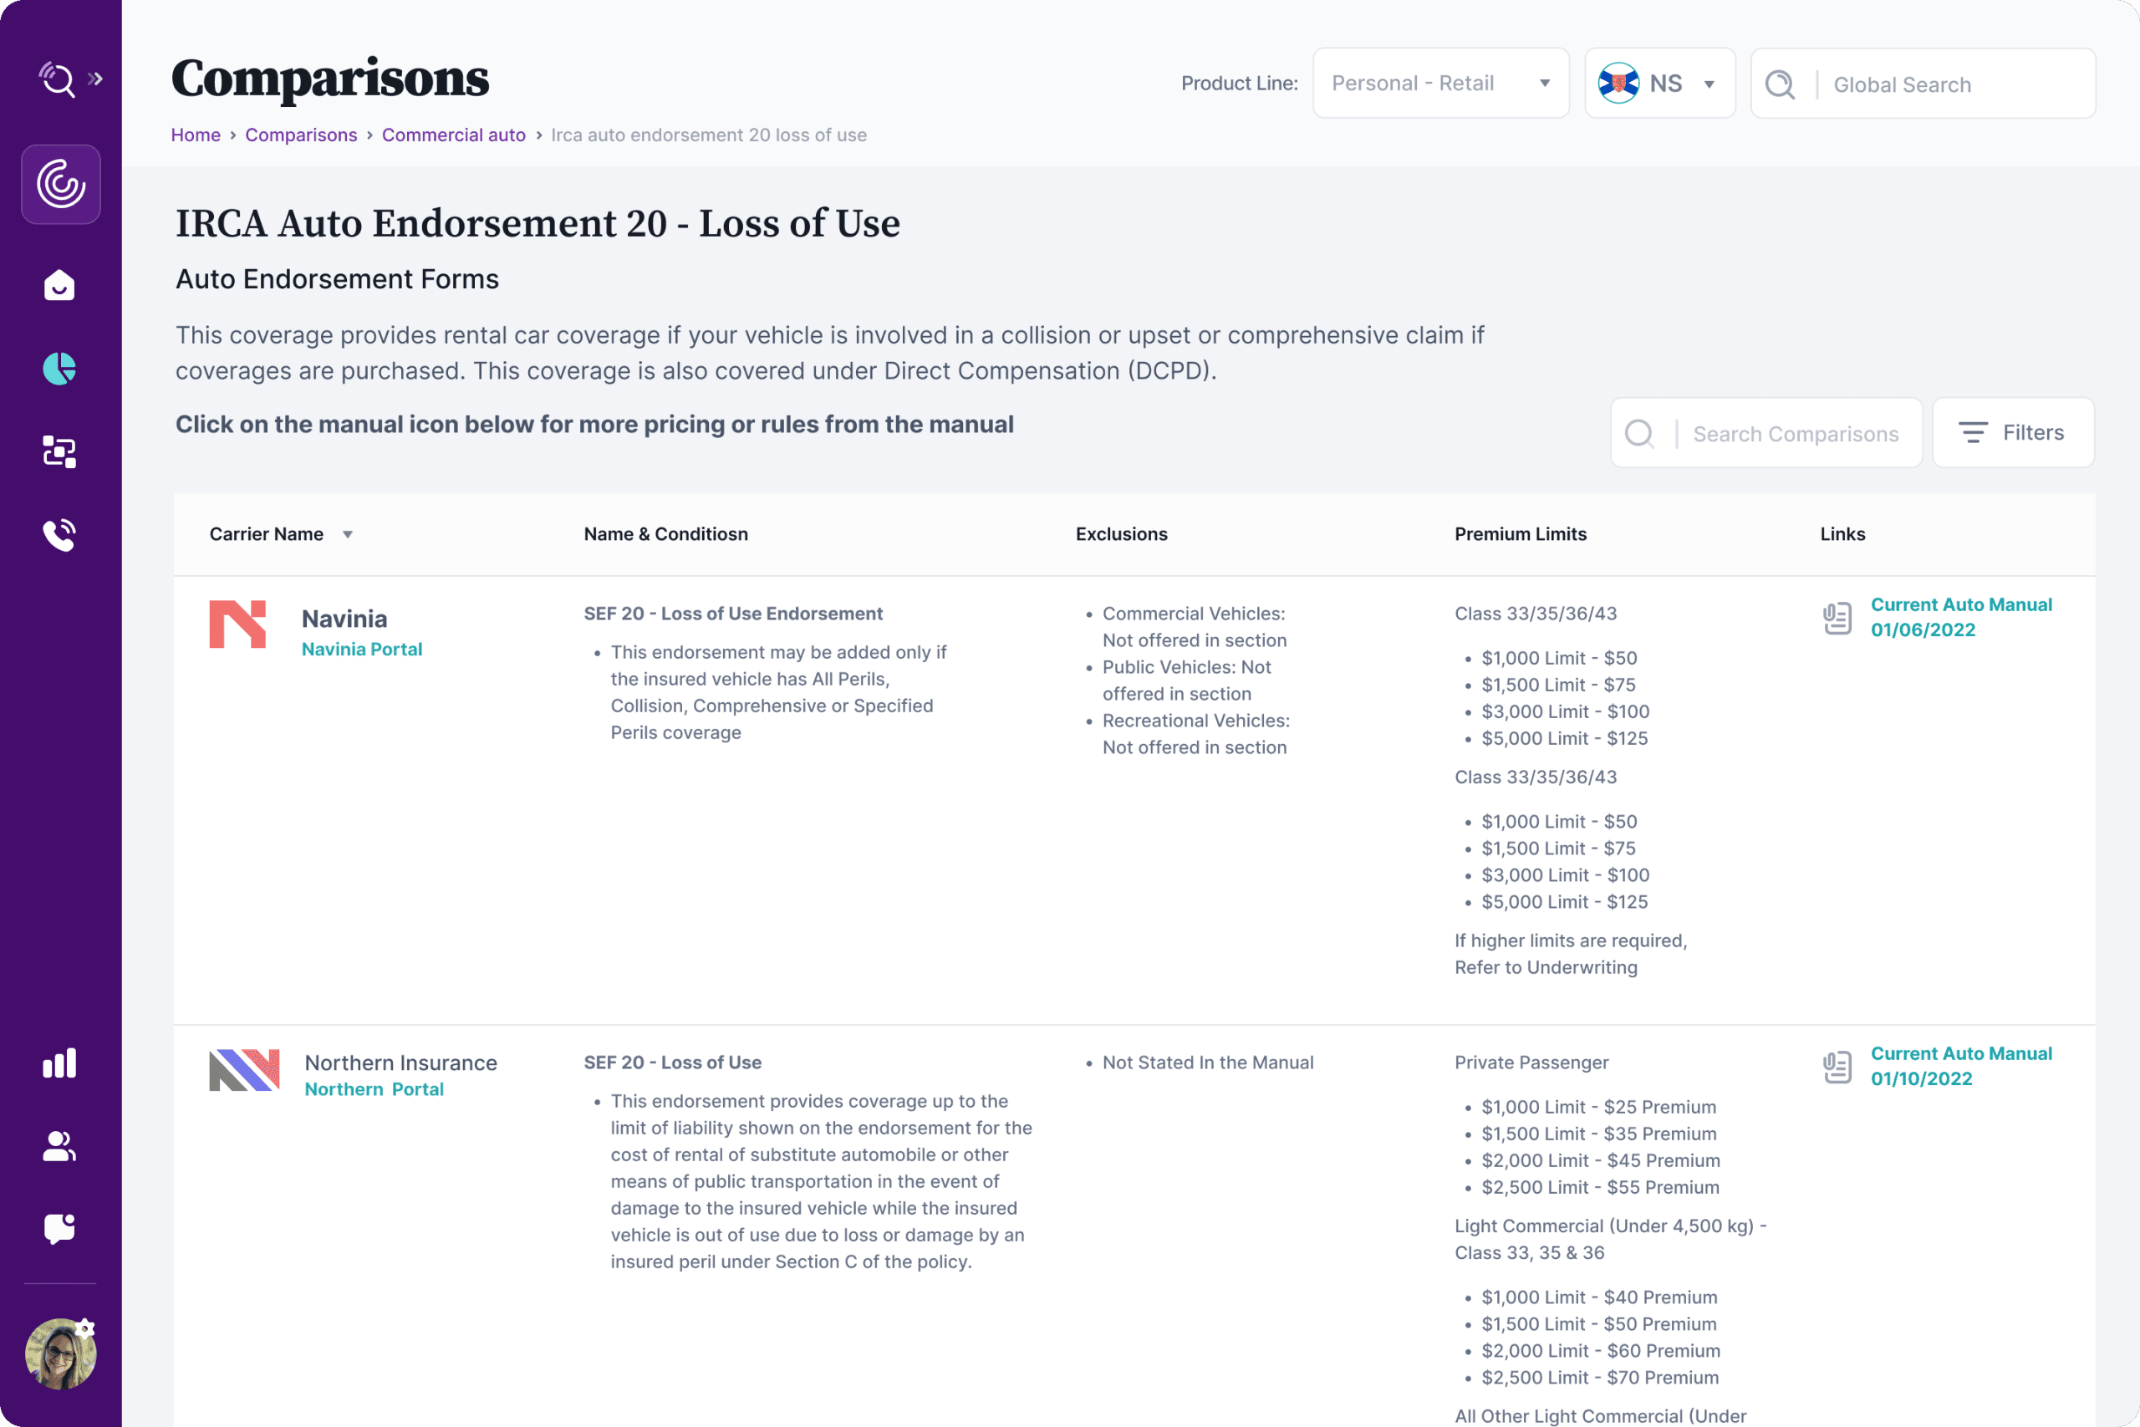This screenshot has width=2140, height=1427.
Task: Open the Navinia Portal link
Action: point(361,649)
